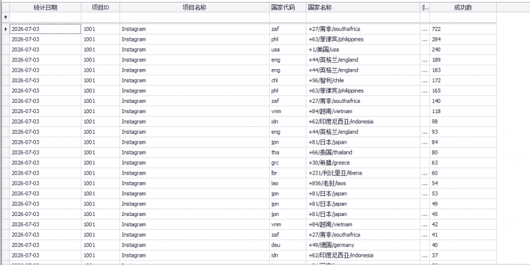The width and height of the screenshot is (530, 265).
Task: Sort by the 国家代码 column header
Action: click(288, 8)
